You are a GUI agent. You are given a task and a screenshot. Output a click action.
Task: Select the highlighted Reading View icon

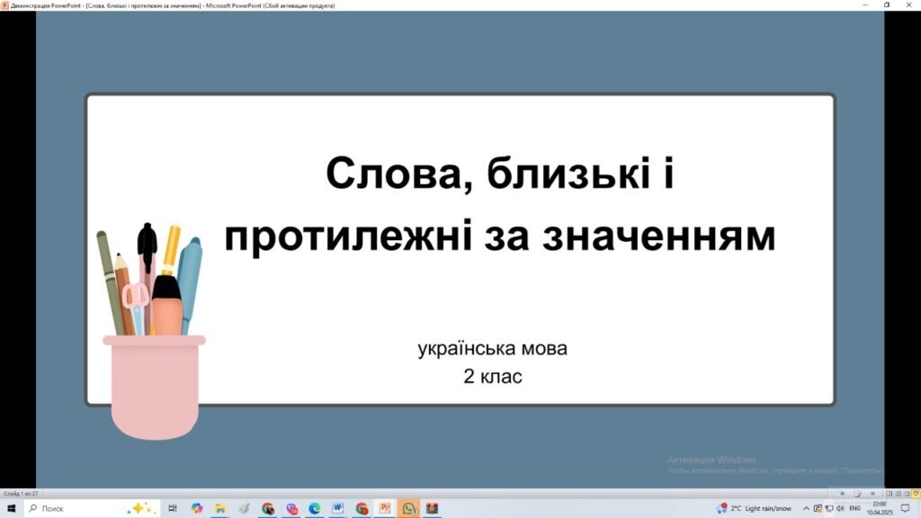pos(915,493)
